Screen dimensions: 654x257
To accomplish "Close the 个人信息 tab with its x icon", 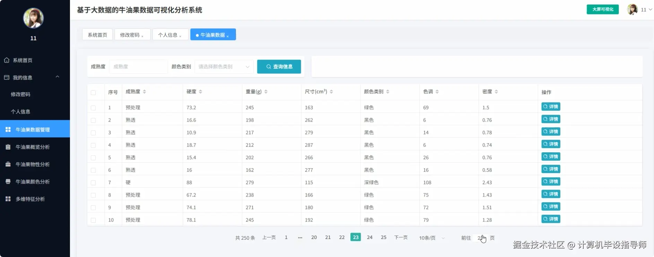I will (180, 36).
